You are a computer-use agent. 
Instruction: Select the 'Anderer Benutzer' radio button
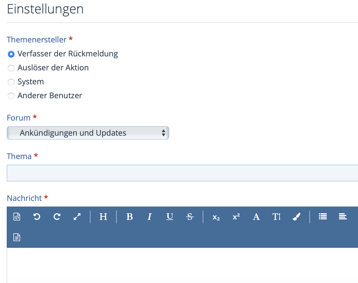point(11,96)
